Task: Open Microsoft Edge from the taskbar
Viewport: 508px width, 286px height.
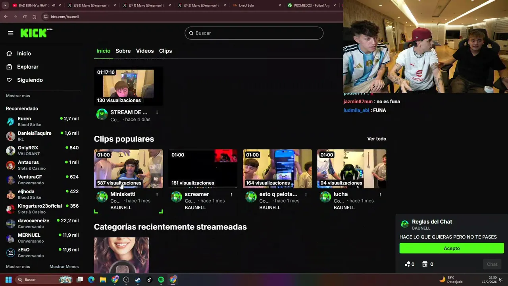Action: tap(91, 280)
